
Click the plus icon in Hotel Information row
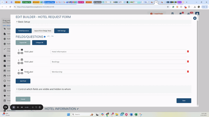tap(19, 53)
